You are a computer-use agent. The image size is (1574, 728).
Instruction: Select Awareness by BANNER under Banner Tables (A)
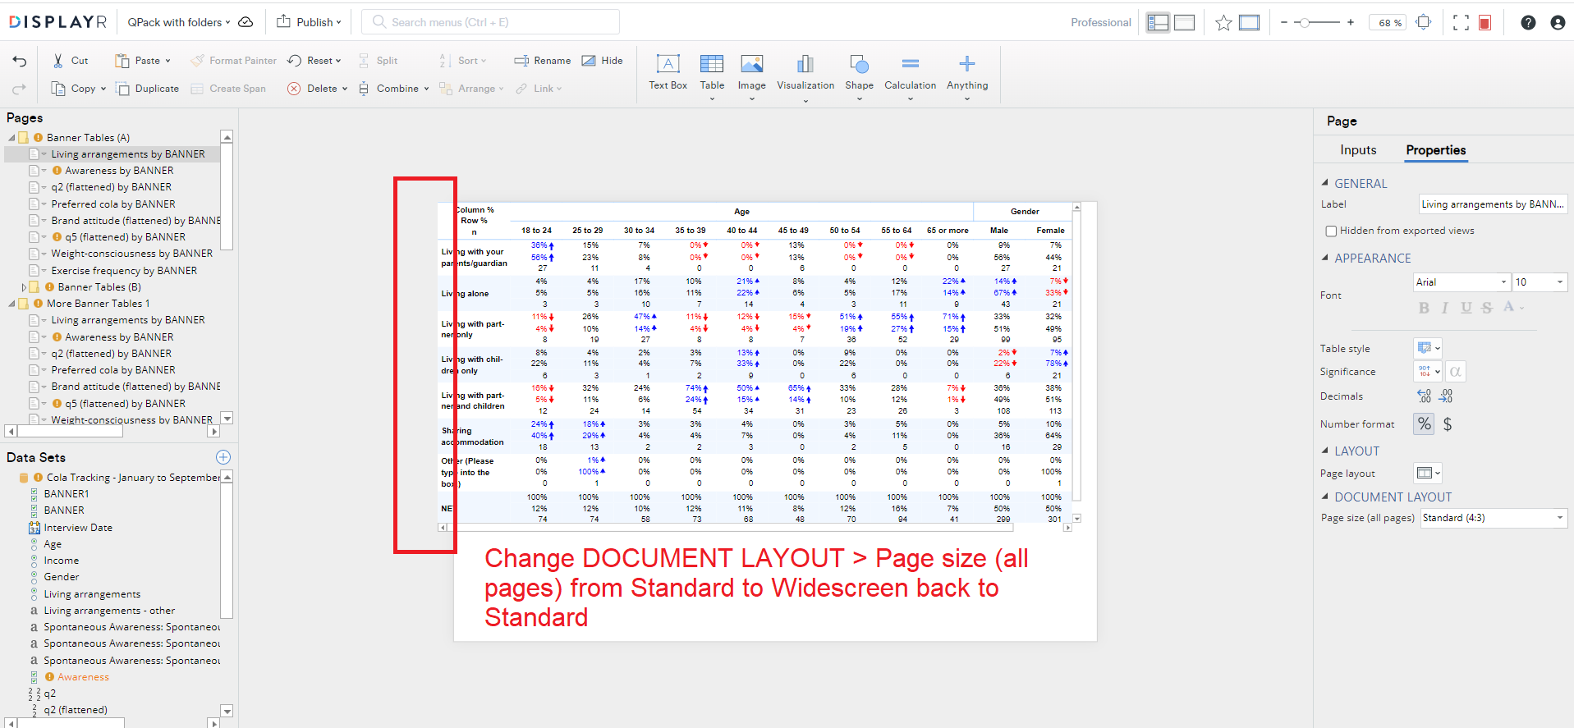click(119, 171)
